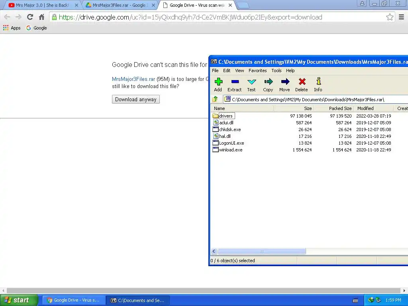The width and height of the screenshot is (408, 306).
Task: Click the Chrome page horizontal scrollbar
Action: (203, 290)
